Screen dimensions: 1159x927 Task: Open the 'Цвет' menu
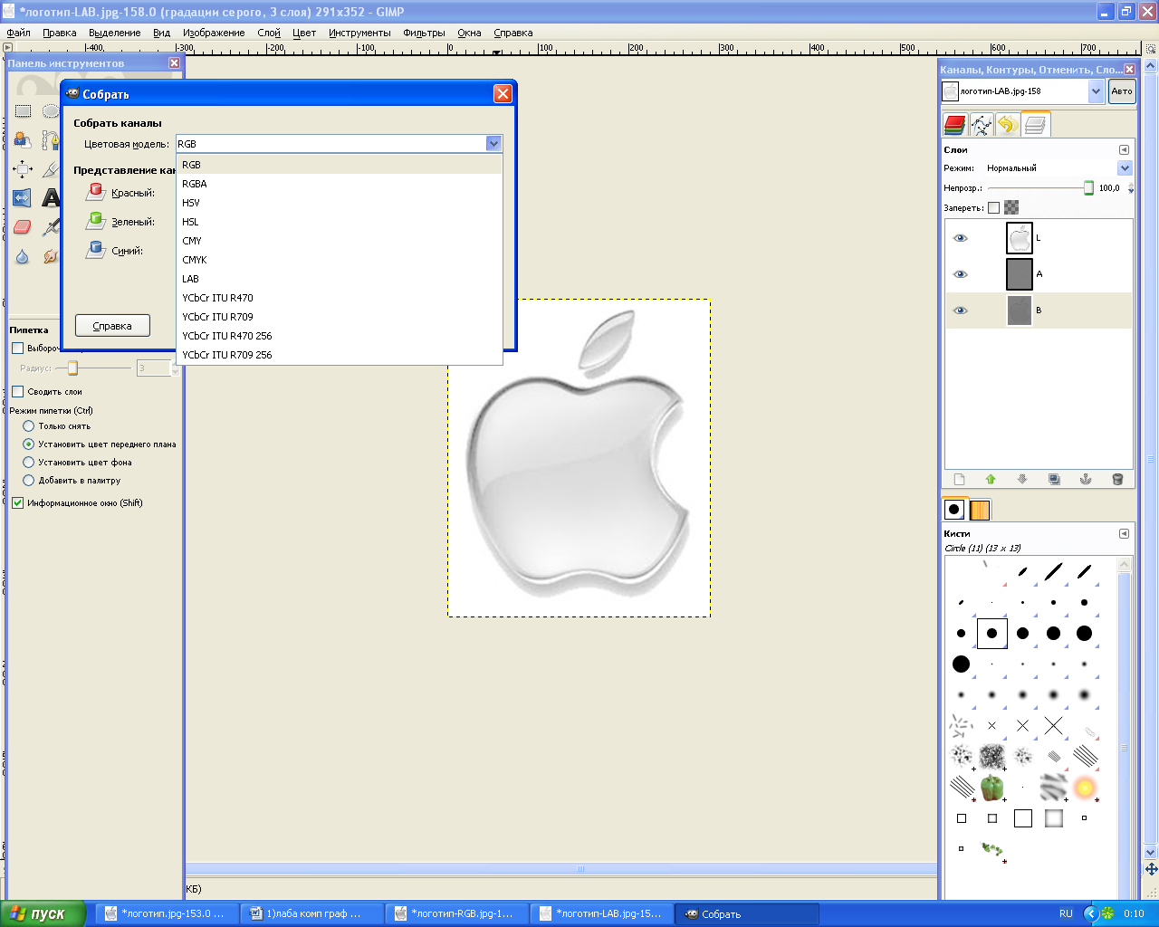(304, 33)
